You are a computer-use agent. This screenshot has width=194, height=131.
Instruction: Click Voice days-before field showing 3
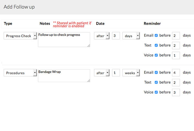pos(176,93)
